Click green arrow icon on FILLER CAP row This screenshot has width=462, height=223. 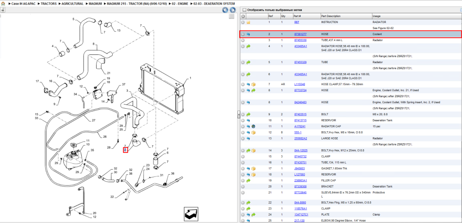click(x=249, y=181)
